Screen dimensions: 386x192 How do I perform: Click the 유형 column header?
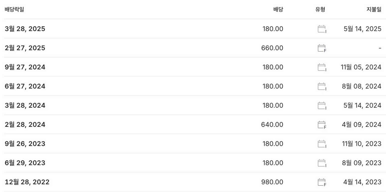320,10
